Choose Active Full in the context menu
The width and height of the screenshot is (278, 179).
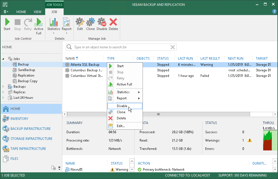[125, 84]
